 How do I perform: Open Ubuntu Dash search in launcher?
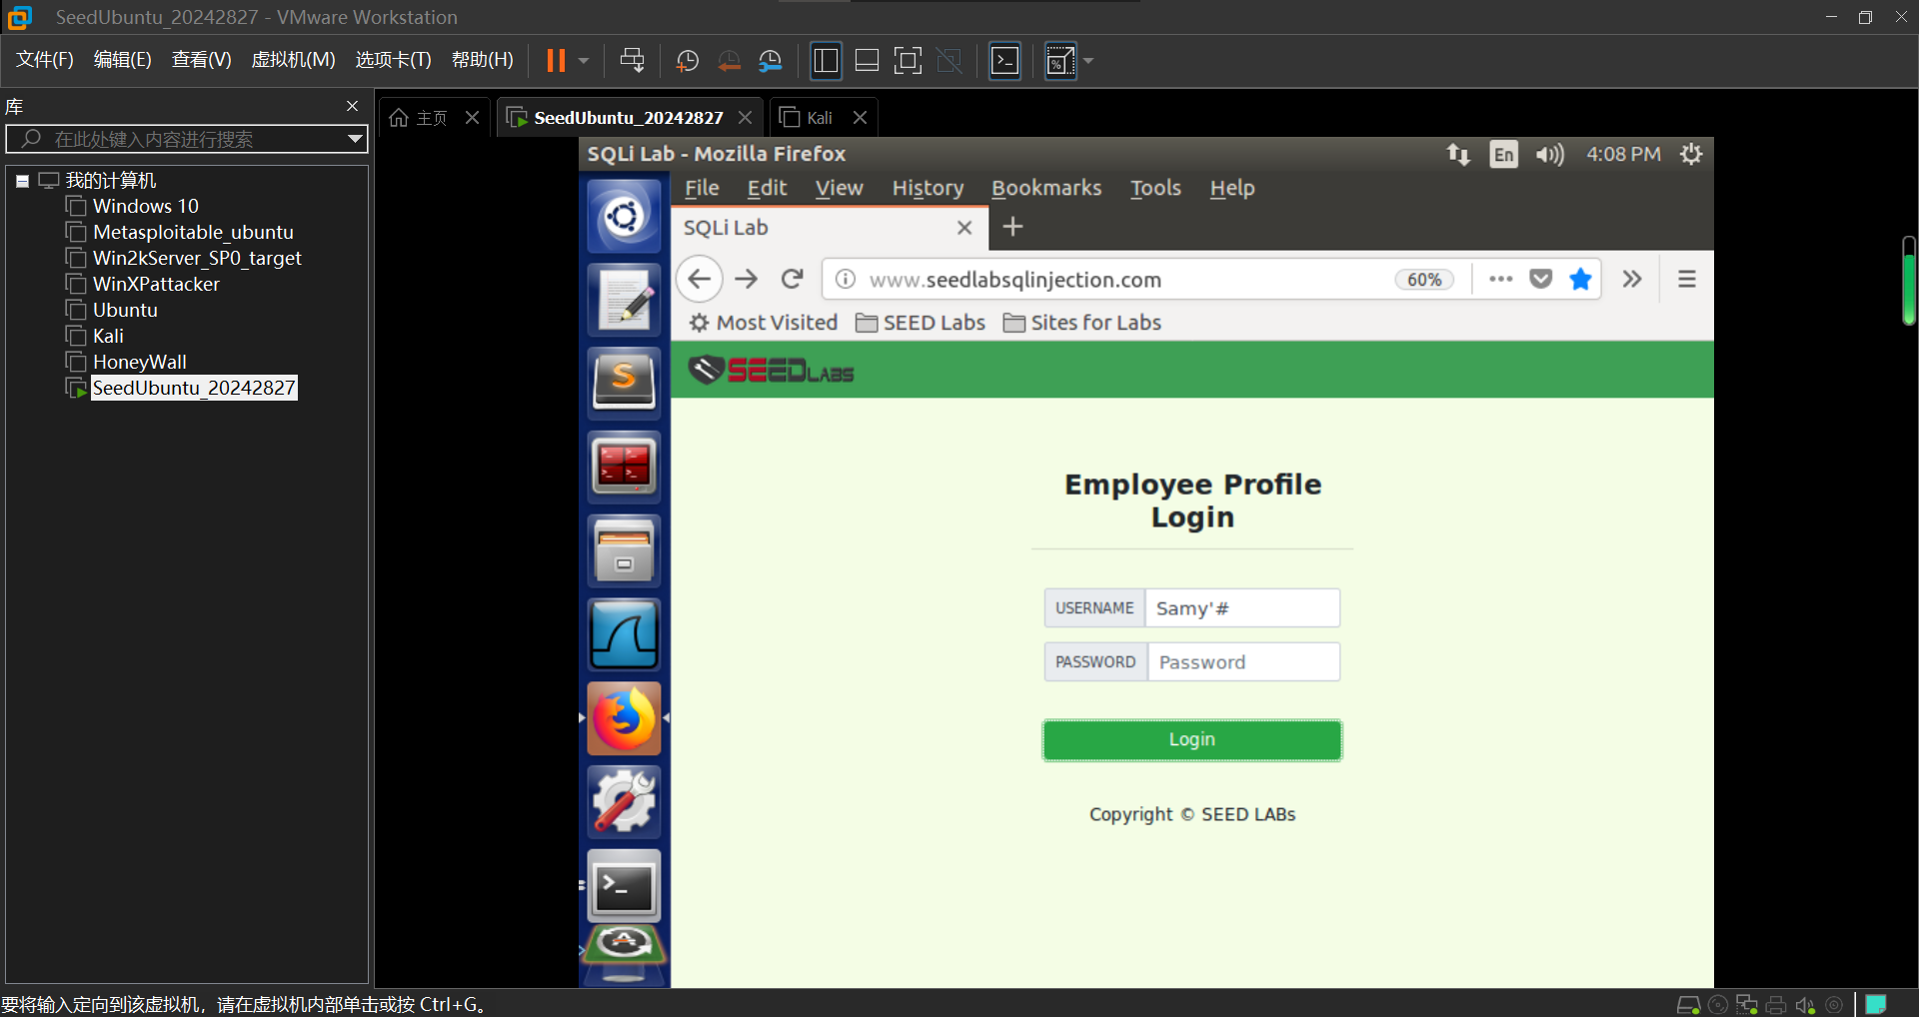[624, 216]
